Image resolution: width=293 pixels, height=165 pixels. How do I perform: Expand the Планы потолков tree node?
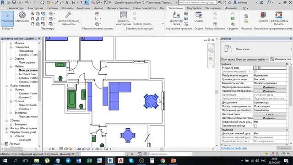pos(6,86)
